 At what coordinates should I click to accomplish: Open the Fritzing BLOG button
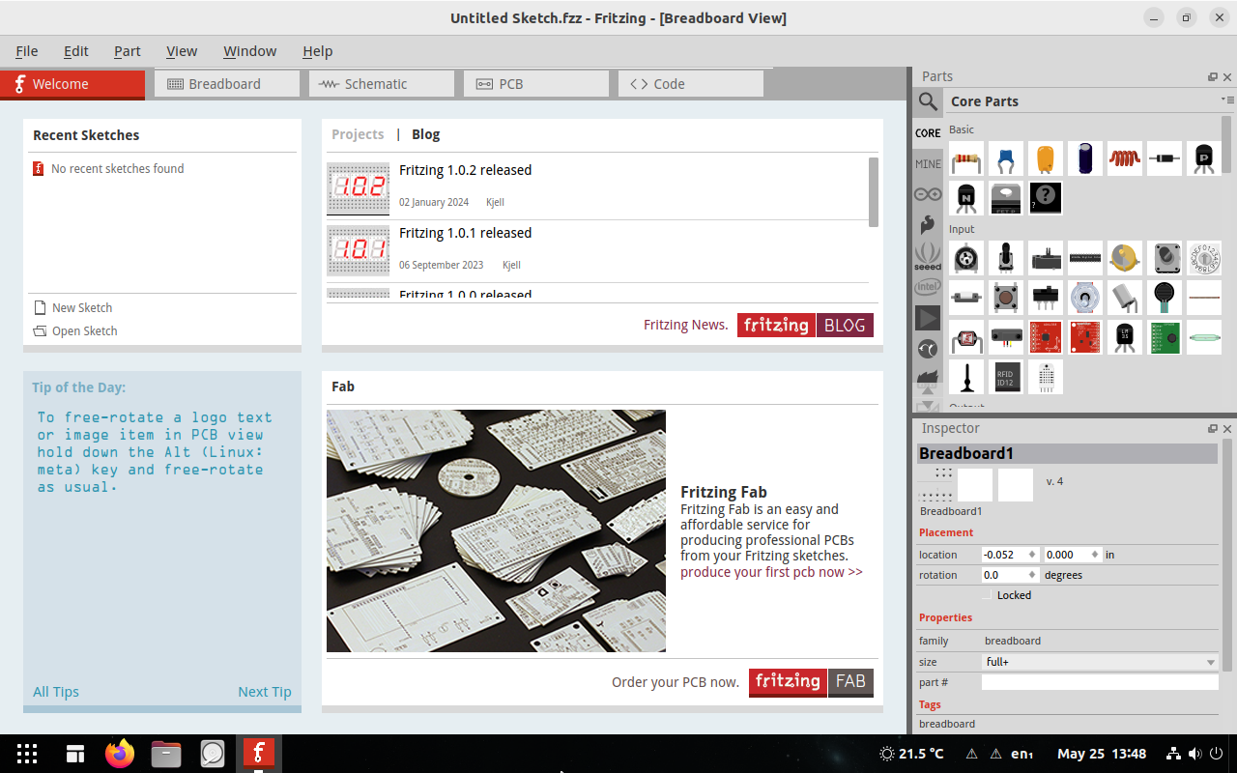805,326
